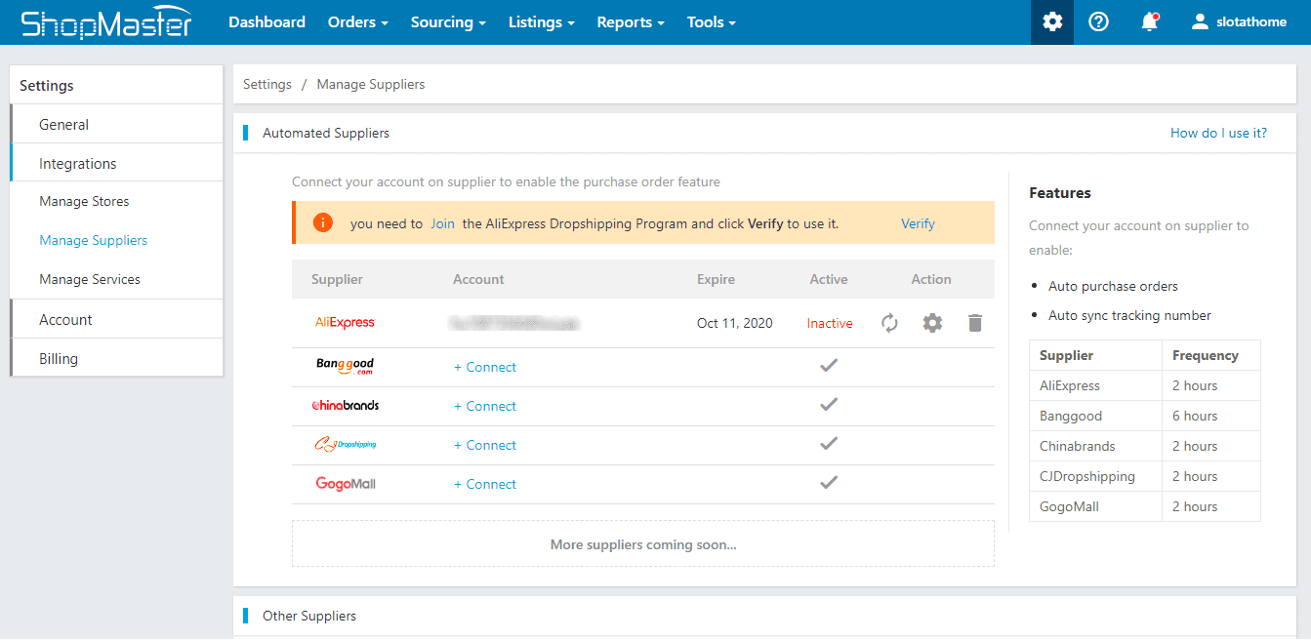Refresh the AliExpress supplier account
Viewport: 1311px width, 640px height.
pyautogui.click(x=889, y=323)
